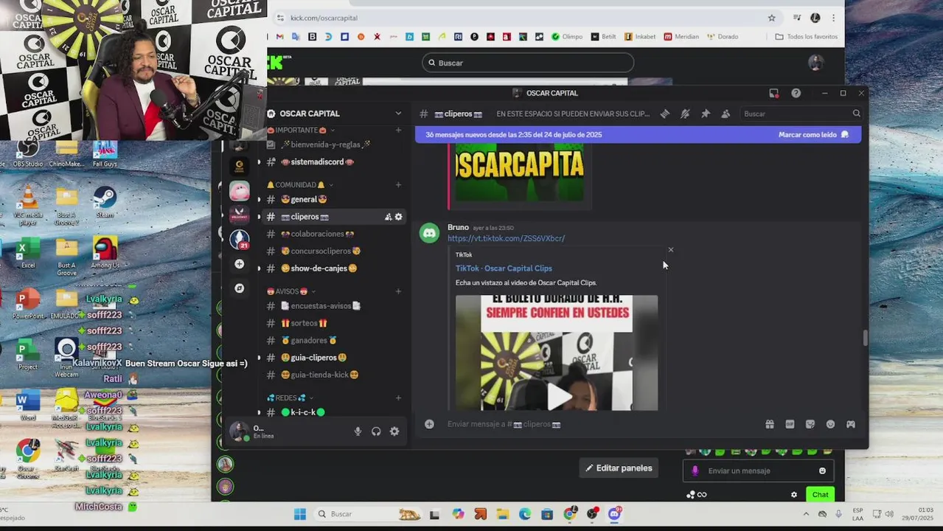Focus Discord Buscar search field
This screenshot has width=943, height=531.
(x=801, y=114)
